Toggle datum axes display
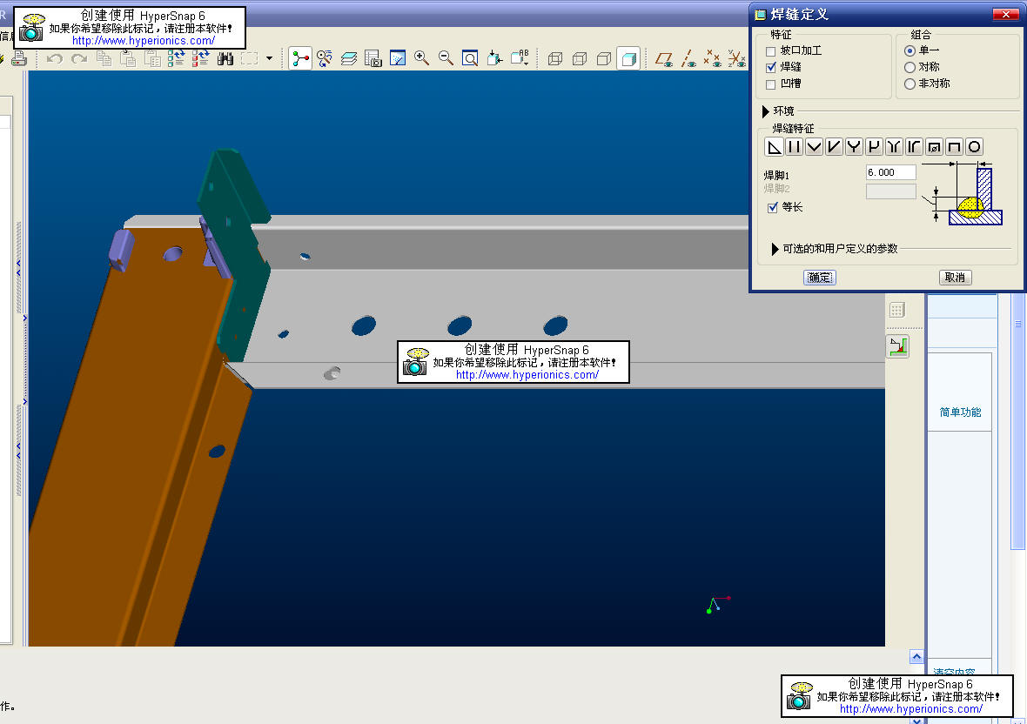Screen dimensions: 1027x724 (x=688, y=59)
